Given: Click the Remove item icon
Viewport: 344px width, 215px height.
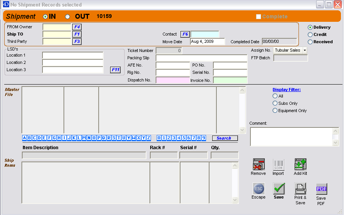Looking at the screenshot, I should 259,165.
